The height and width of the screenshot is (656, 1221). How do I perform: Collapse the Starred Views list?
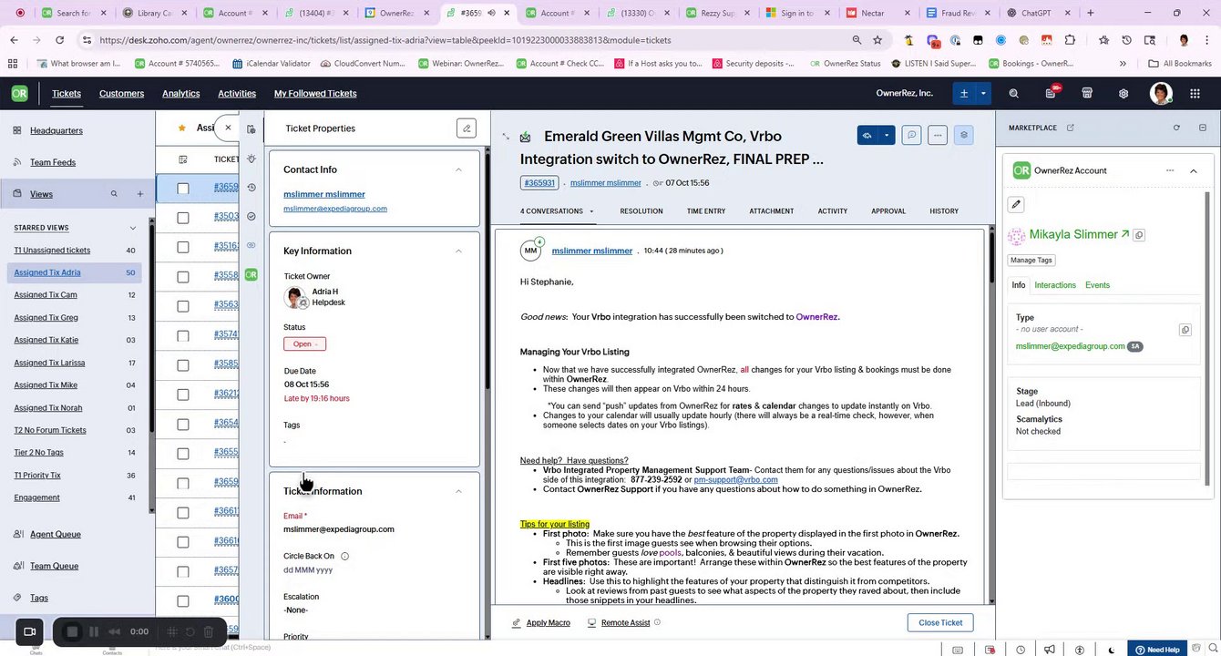point(133,228)
